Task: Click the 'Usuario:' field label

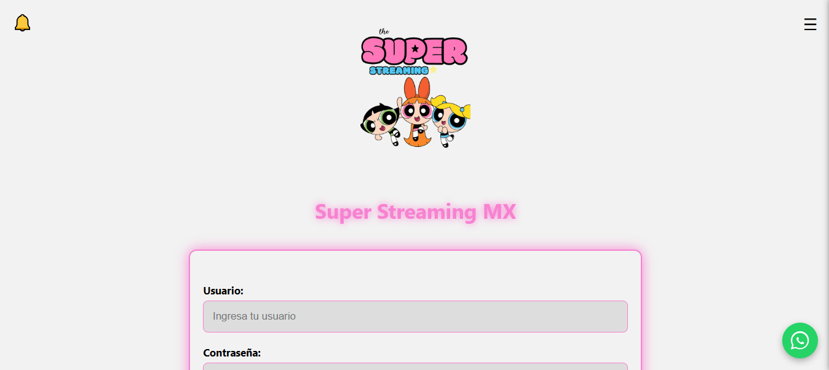Action: [x=223, y=291]
